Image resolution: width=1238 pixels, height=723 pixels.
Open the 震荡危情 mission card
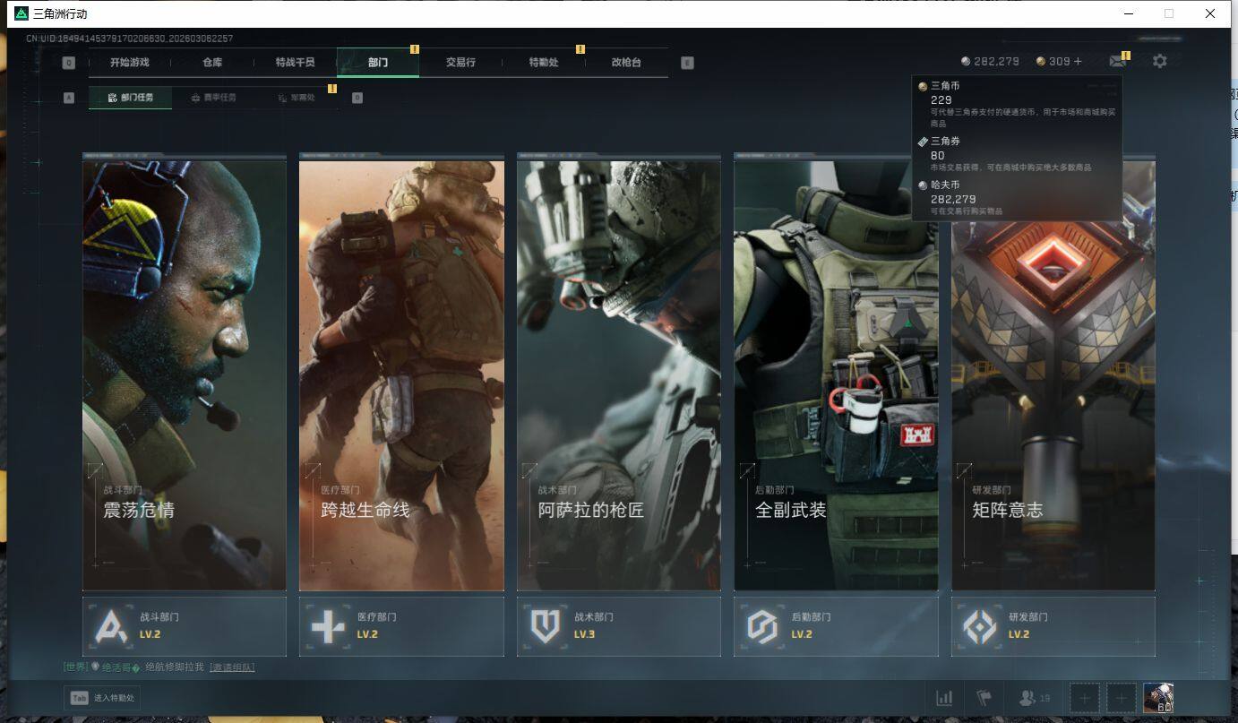pyautogui.click(x=185, y=374)
